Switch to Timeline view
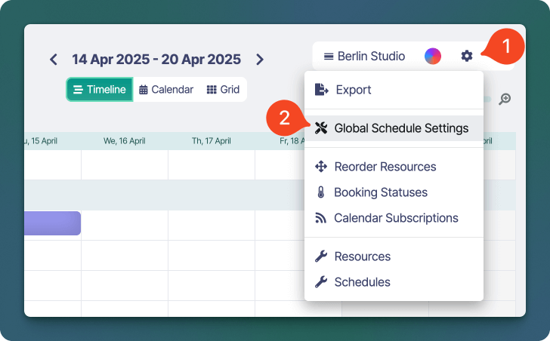 (x=100, y=90)
